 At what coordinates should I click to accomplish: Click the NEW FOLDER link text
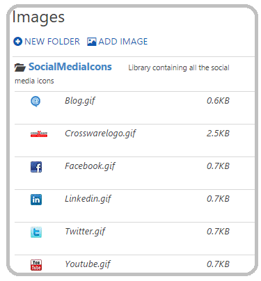(x=52, y=42)
